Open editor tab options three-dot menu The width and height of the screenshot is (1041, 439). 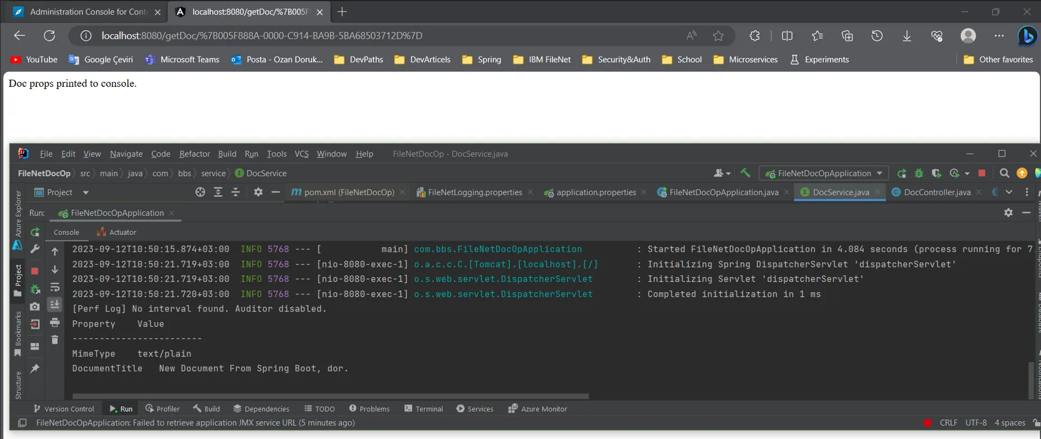click(x=1027, y=192)
